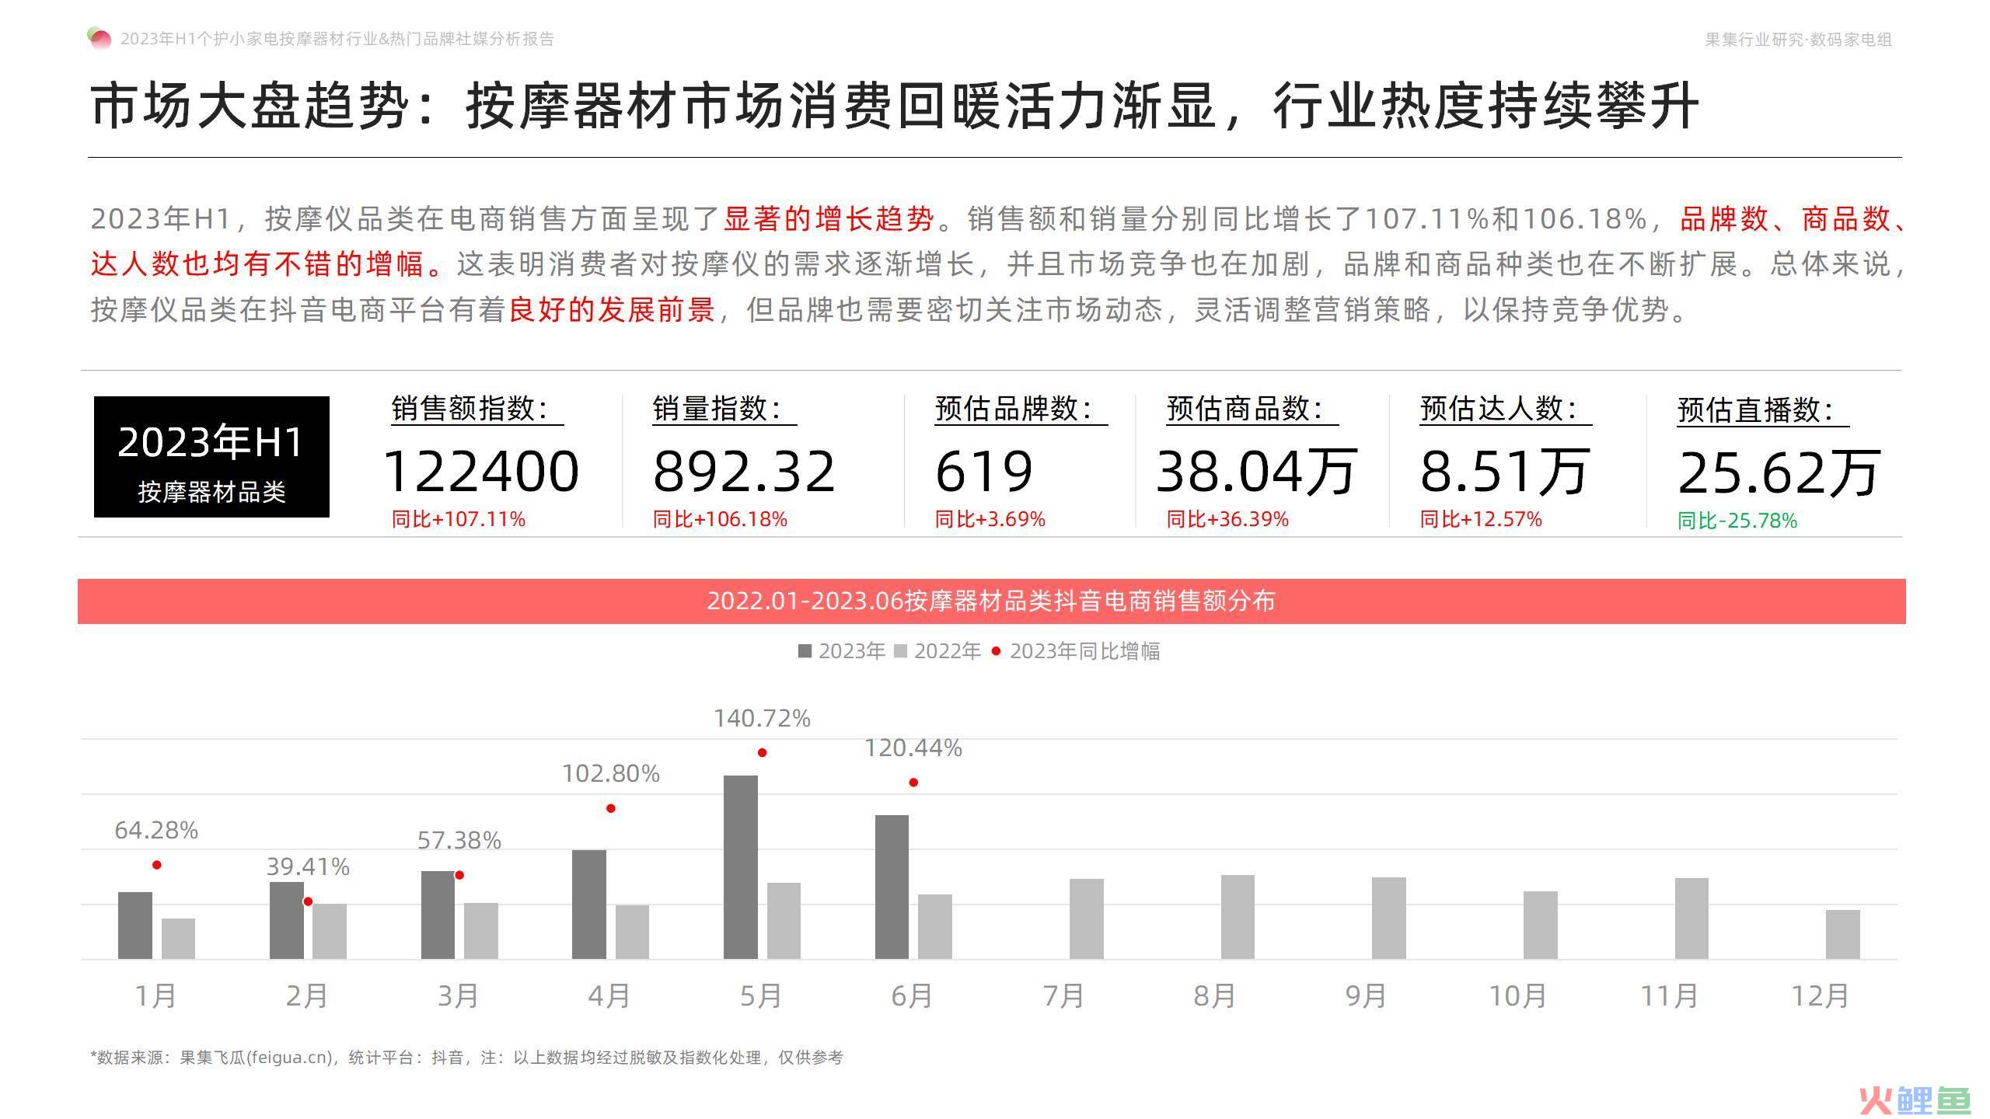Click the red chart title banner
1990x1119 pixels.
(992, 601)
